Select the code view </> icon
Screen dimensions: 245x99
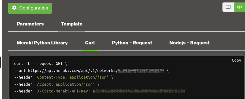(x=239, y=7)
